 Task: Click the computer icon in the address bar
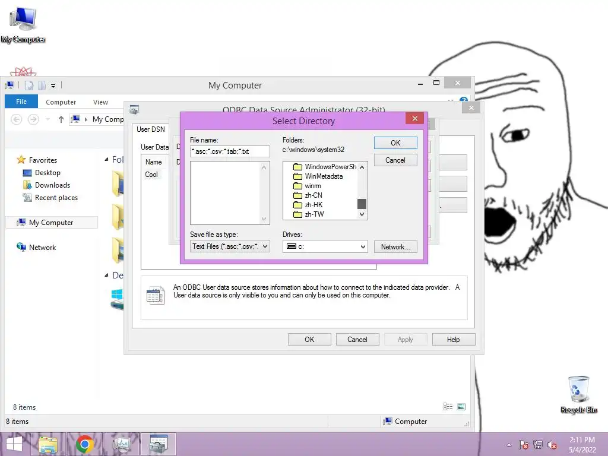point(76,119)
